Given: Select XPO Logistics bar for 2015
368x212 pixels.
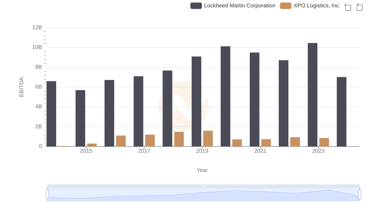Looking at the screenshot, I should pyautogui.click(x=92, y=145).
